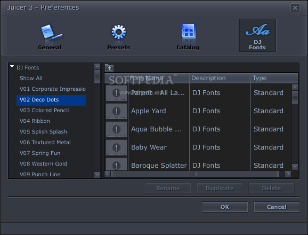Select Show All in font tree
The height and width of the screenshot is (235, 308).
point(31,79)
